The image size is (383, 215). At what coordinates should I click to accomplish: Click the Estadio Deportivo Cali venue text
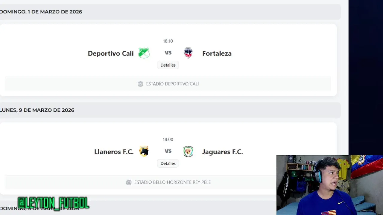pos(172,84)
